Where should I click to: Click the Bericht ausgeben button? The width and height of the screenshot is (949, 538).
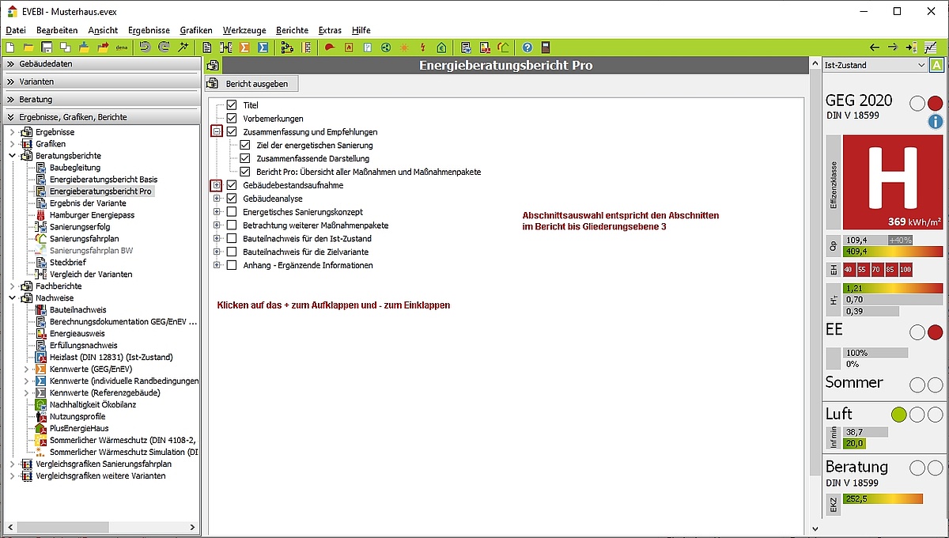252,83
